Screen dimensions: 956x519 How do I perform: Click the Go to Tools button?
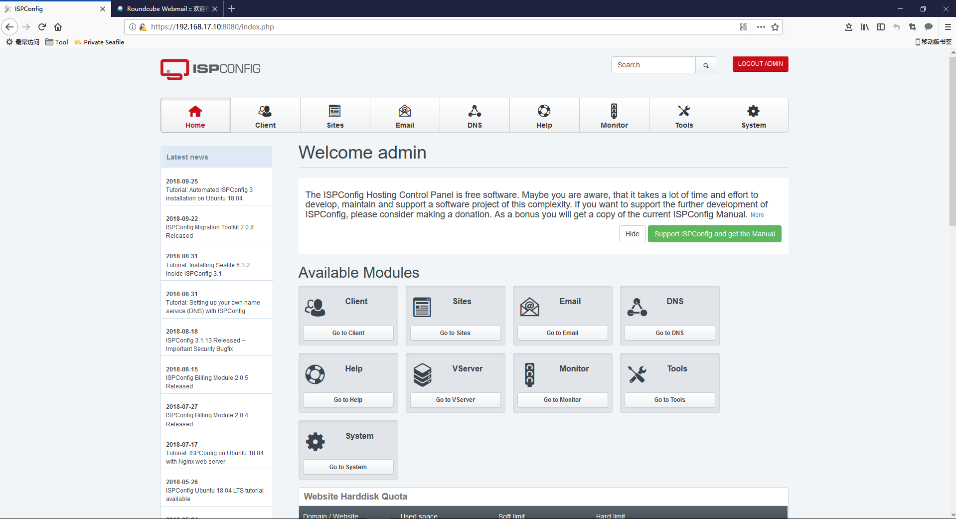669,400
